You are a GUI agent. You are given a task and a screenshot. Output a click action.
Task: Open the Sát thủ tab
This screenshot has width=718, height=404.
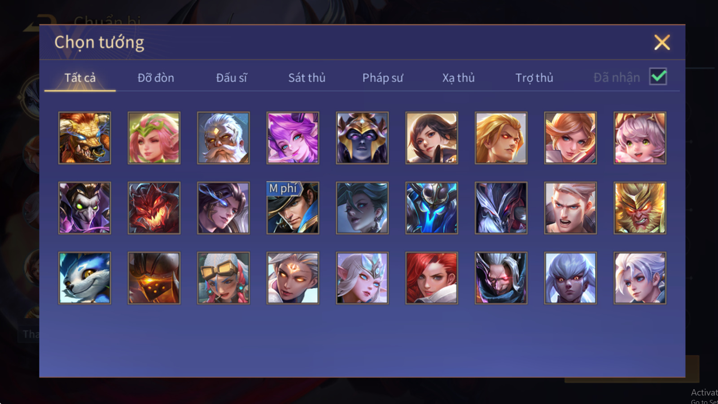coord(307,78)
